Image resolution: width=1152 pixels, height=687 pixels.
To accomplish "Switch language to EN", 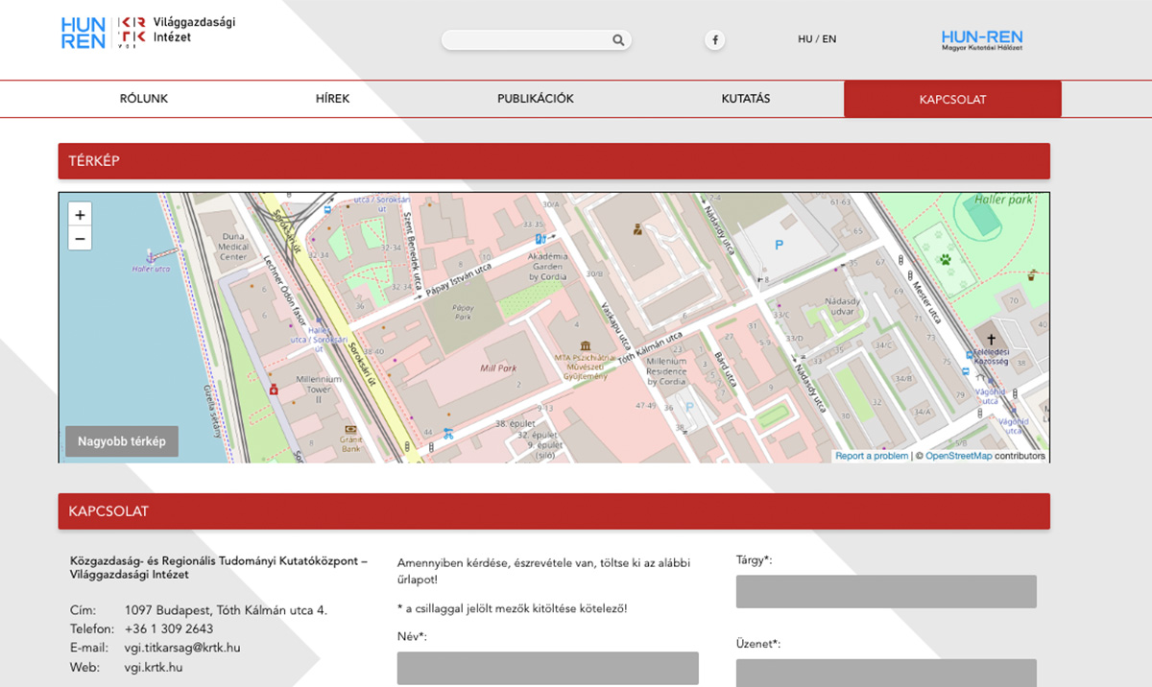I will (828, 39).
